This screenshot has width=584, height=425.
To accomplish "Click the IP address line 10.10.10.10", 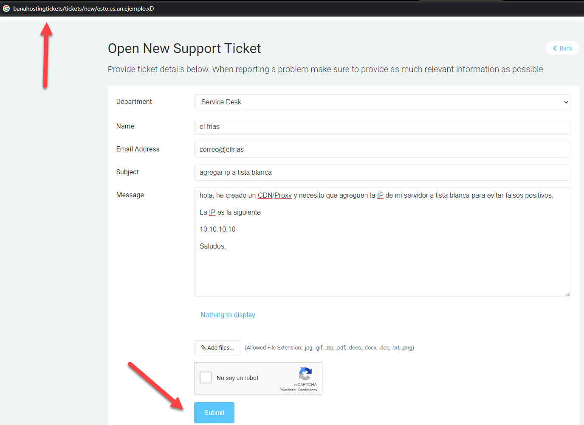I will (x=217, y=229).
